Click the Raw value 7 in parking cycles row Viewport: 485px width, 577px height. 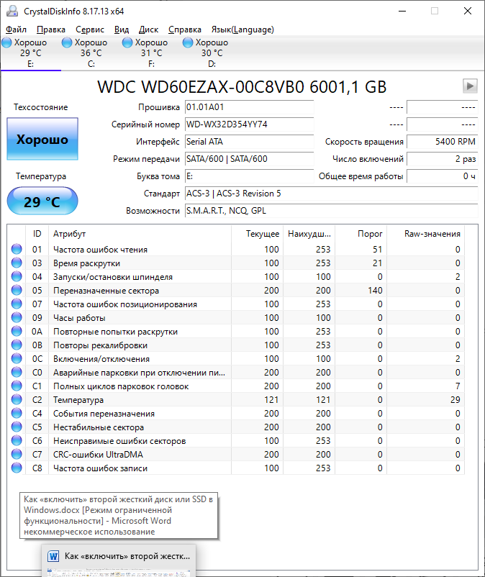tap(458, 386)
